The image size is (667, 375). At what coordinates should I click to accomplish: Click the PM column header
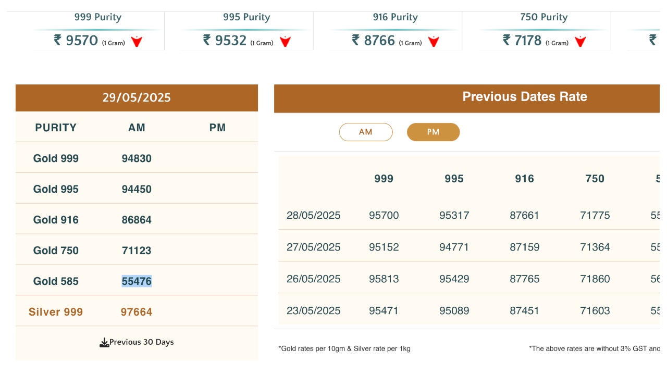217,128
